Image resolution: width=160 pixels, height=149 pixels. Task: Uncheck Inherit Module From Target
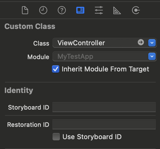[x=56, y=69]
